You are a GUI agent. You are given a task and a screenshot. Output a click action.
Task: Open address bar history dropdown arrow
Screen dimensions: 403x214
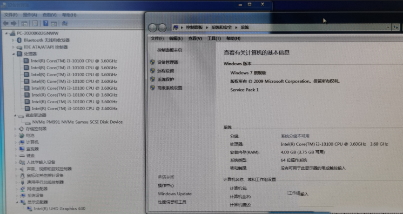point(388,27)
